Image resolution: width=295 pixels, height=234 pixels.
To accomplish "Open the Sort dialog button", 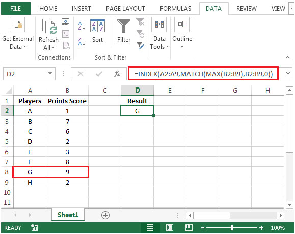I will coord(97,31).
